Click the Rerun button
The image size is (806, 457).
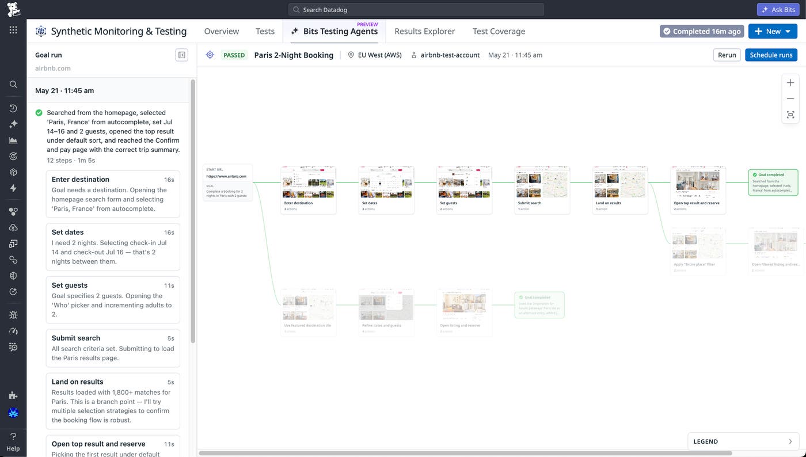[727, 55]
